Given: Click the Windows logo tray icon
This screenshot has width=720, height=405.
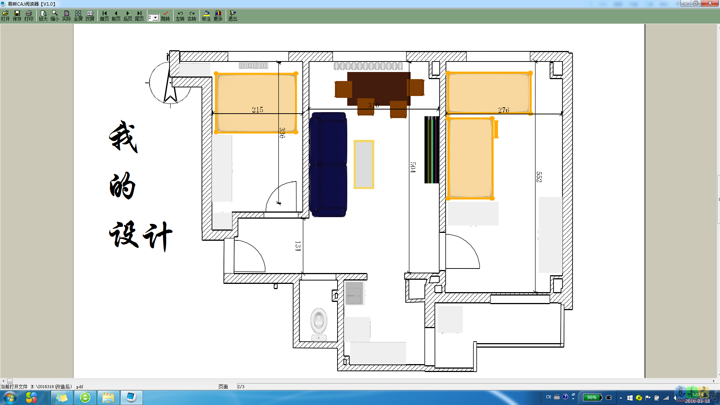Looking at the screenshot, I should (x=630, y=398).
